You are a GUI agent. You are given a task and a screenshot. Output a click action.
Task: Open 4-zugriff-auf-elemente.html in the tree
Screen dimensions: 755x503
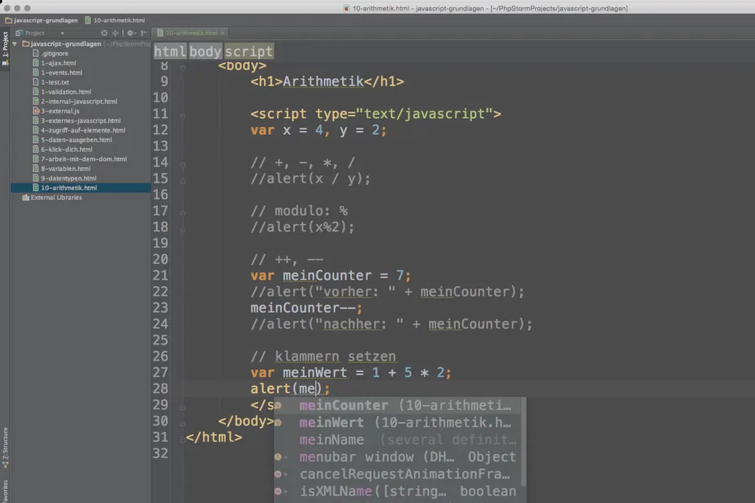[x=83, y=130]
